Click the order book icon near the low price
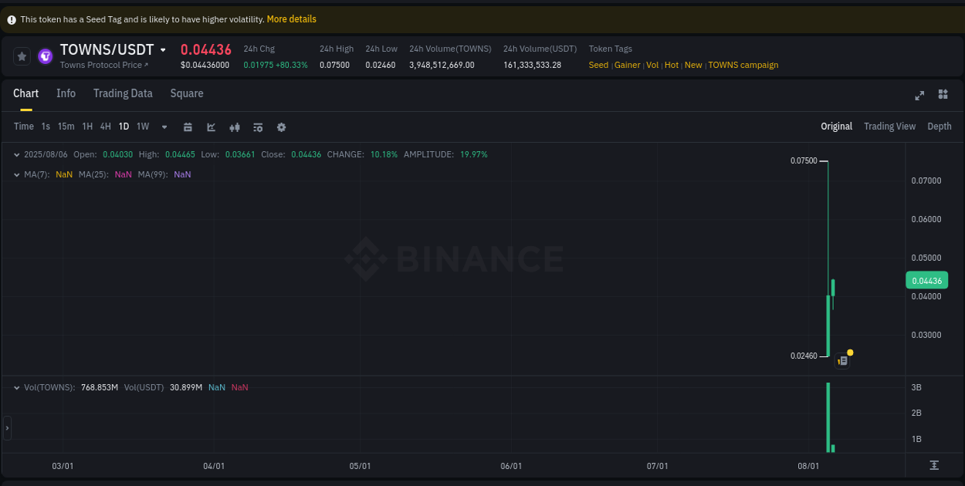The height and width of the screenshot is (486, 965). [x=841, y=360]
